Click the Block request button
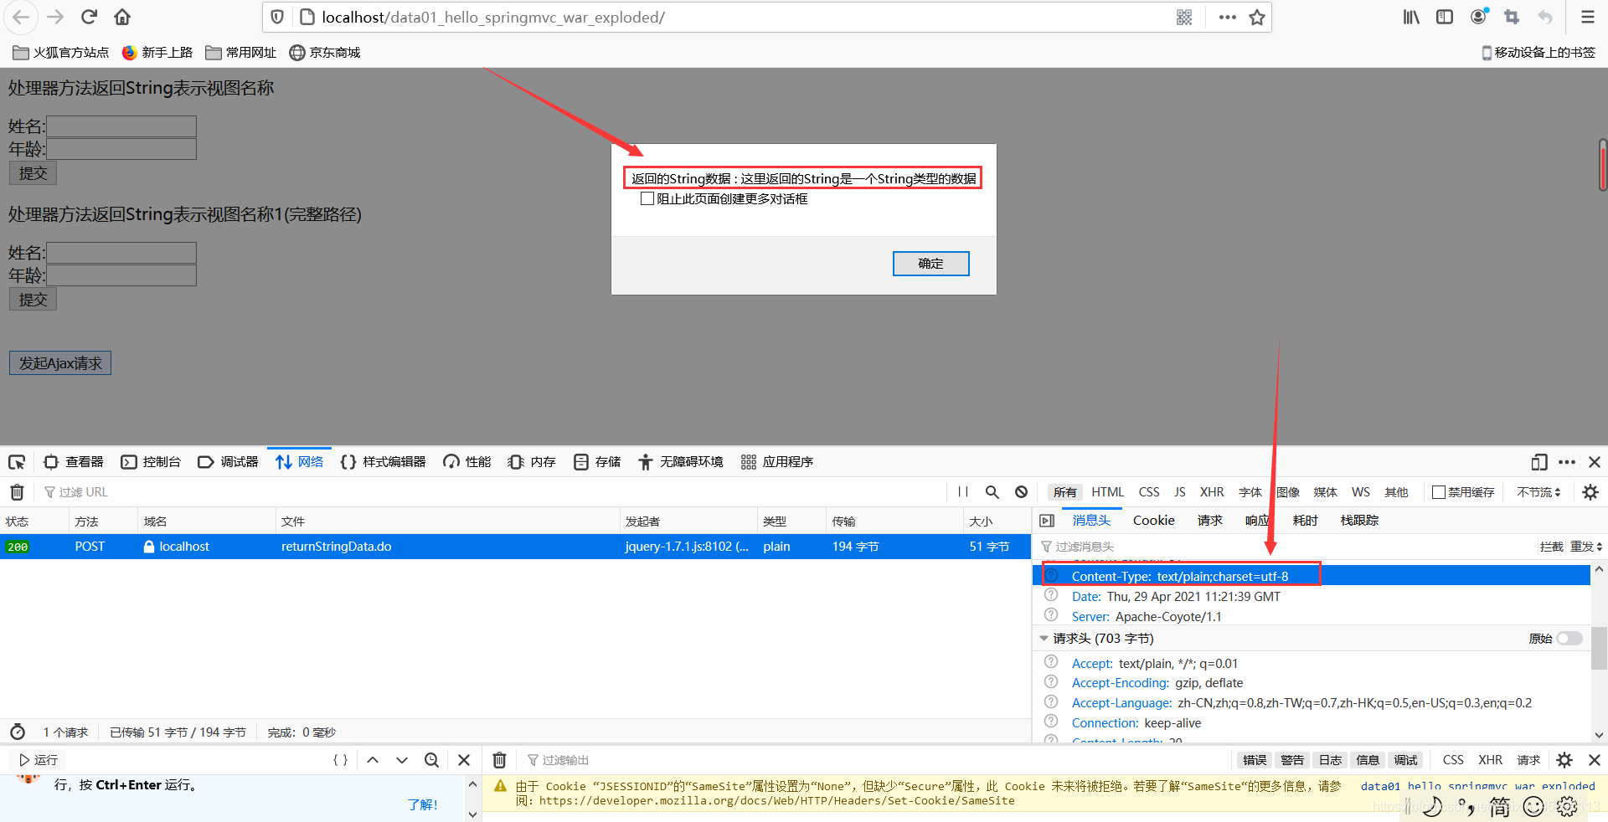 (1551, 547)
